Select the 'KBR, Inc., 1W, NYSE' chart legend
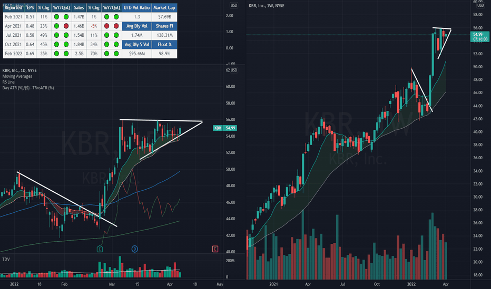 tap(267, 6)
